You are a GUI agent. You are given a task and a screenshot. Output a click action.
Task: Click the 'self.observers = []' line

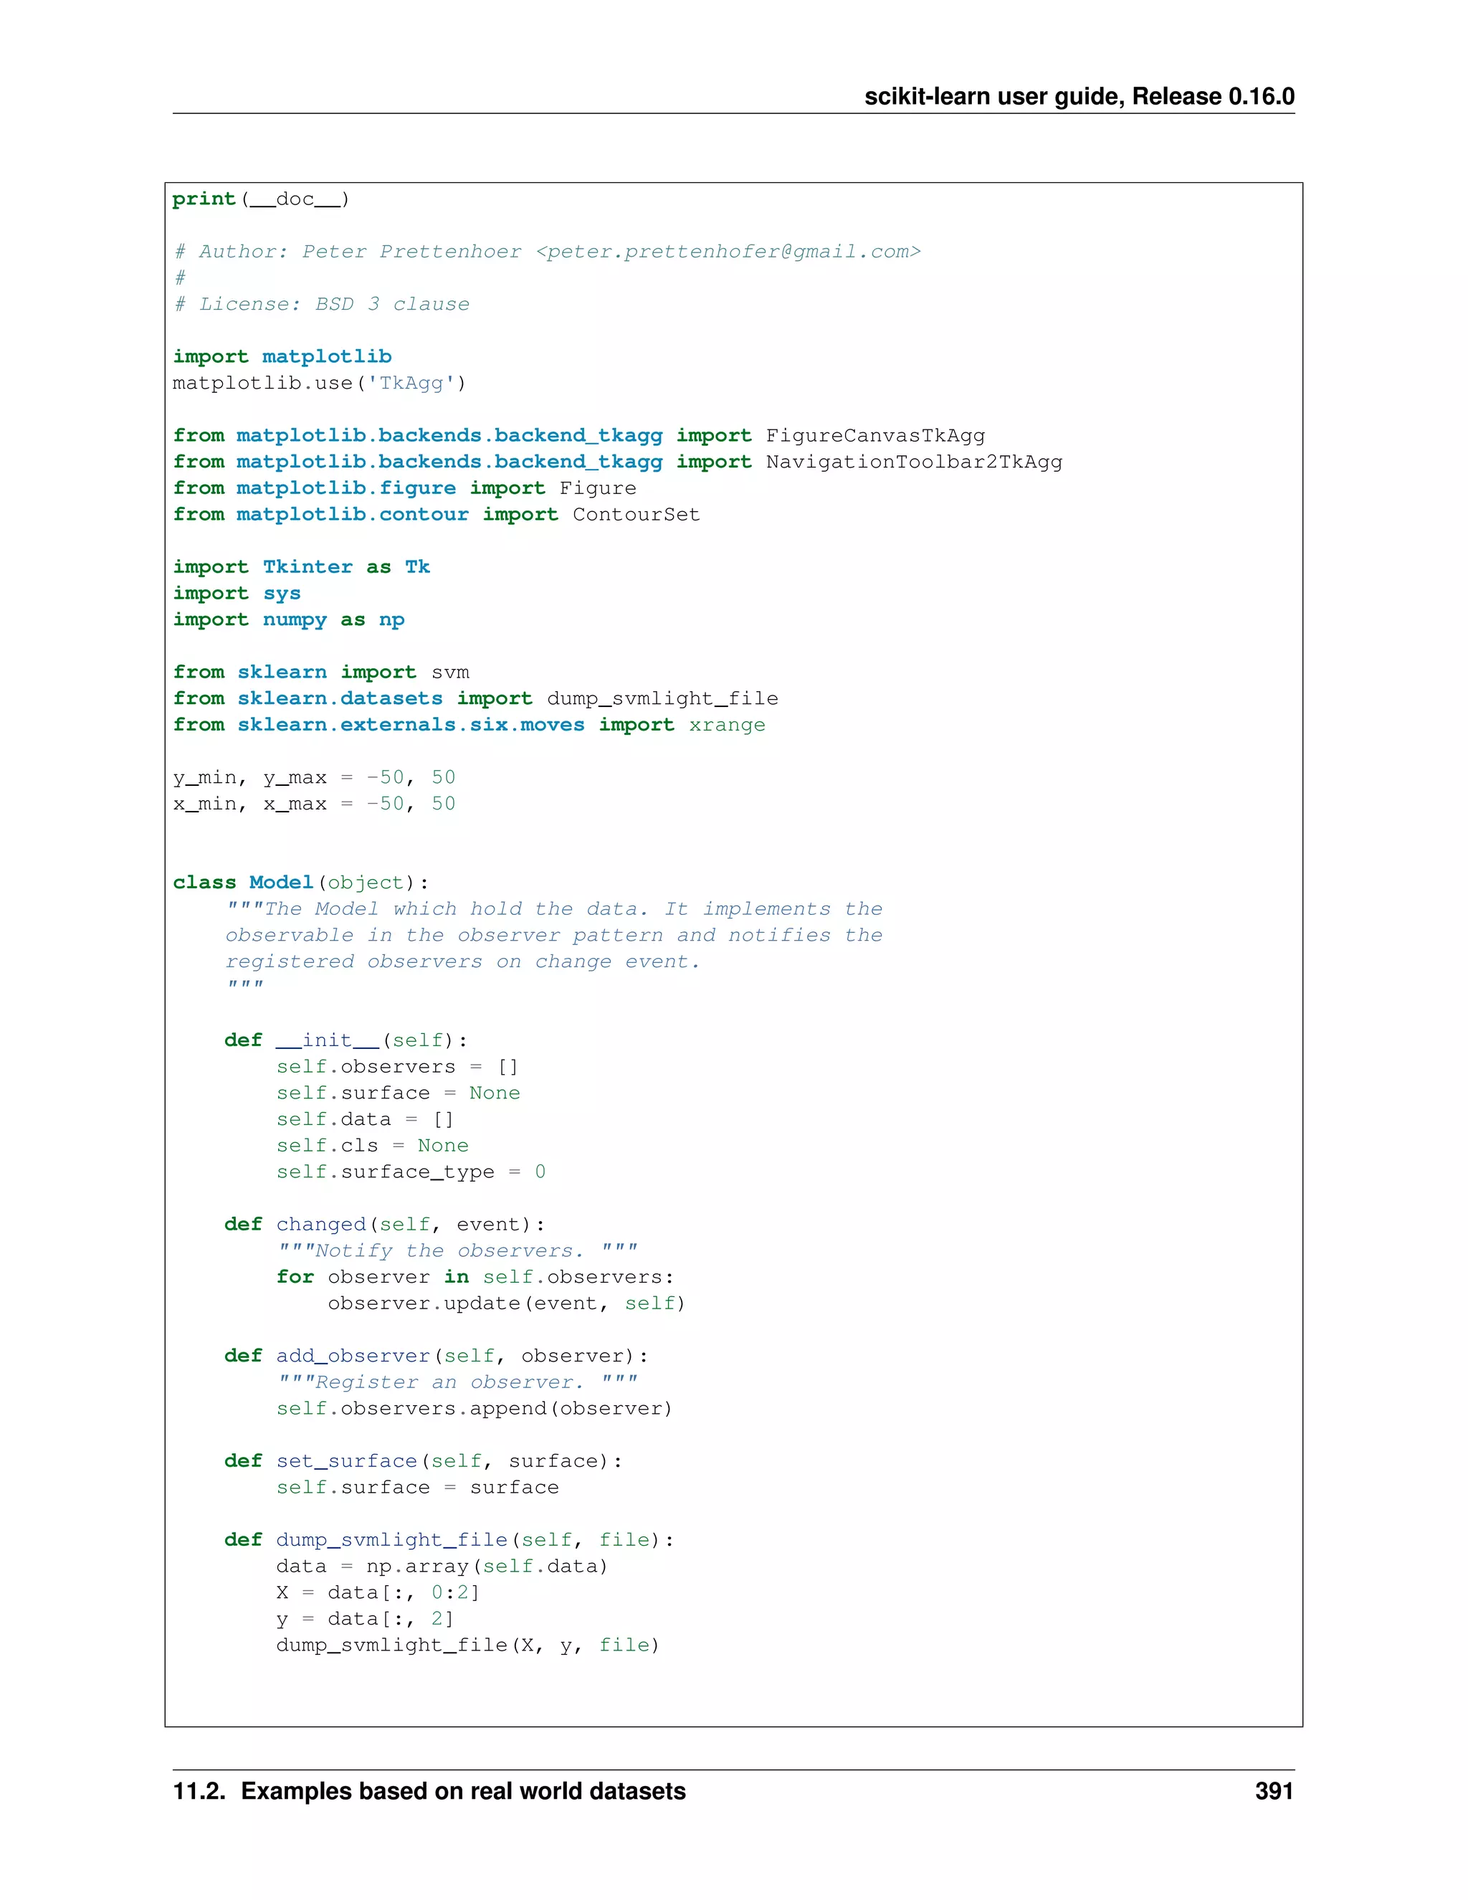click(x=397, y=1068)
